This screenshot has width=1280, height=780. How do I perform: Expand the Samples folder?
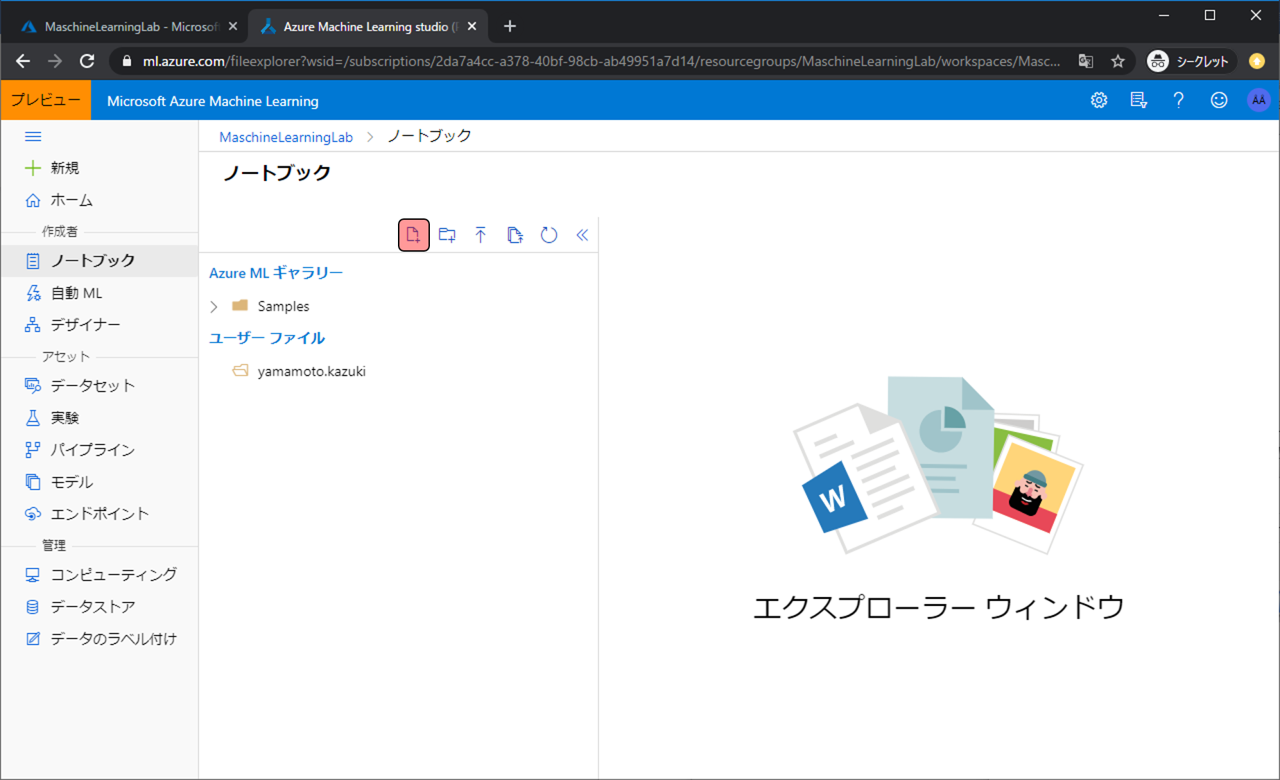pyautogui.click(x=214, y=306)
